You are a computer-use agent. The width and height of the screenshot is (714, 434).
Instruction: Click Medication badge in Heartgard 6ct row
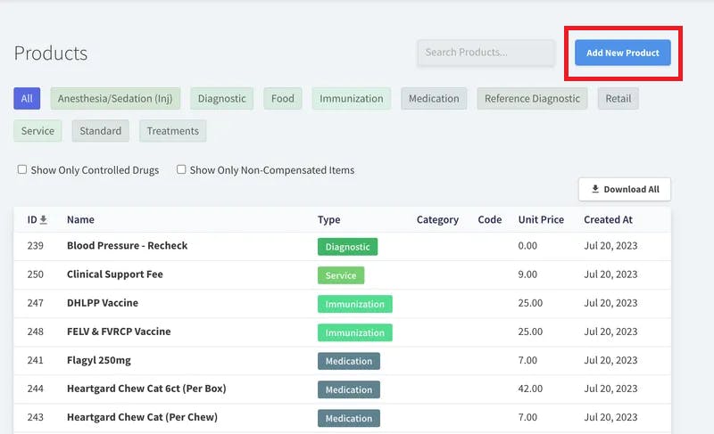coord(349,390)
